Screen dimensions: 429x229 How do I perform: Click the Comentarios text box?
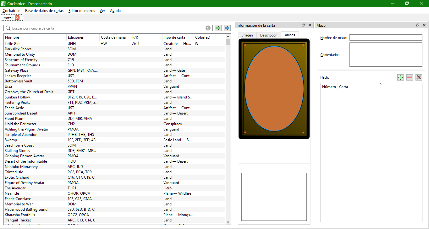386,54
